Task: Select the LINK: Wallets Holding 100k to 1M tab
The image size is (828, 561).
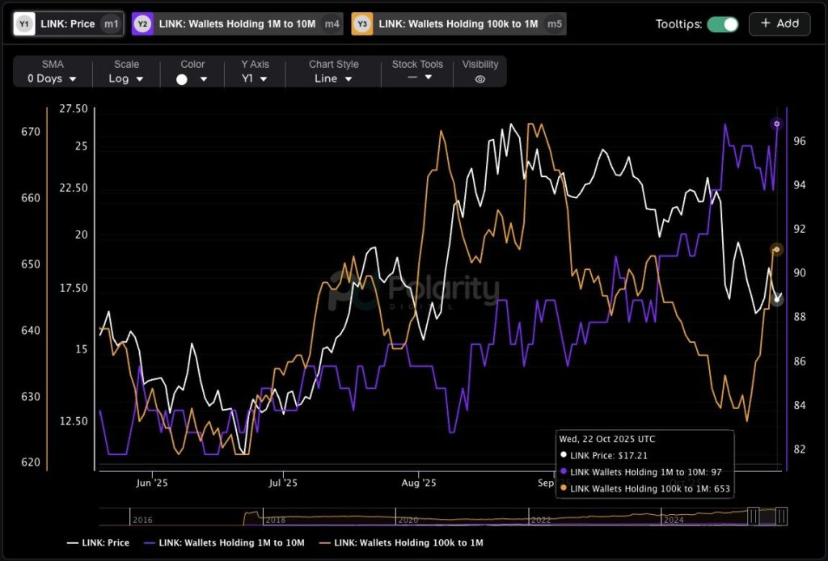Action: pos(458,24)
